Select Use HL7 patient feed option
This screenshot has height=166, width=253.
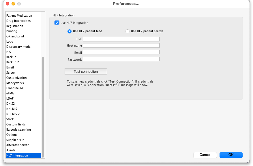(70, 31)
